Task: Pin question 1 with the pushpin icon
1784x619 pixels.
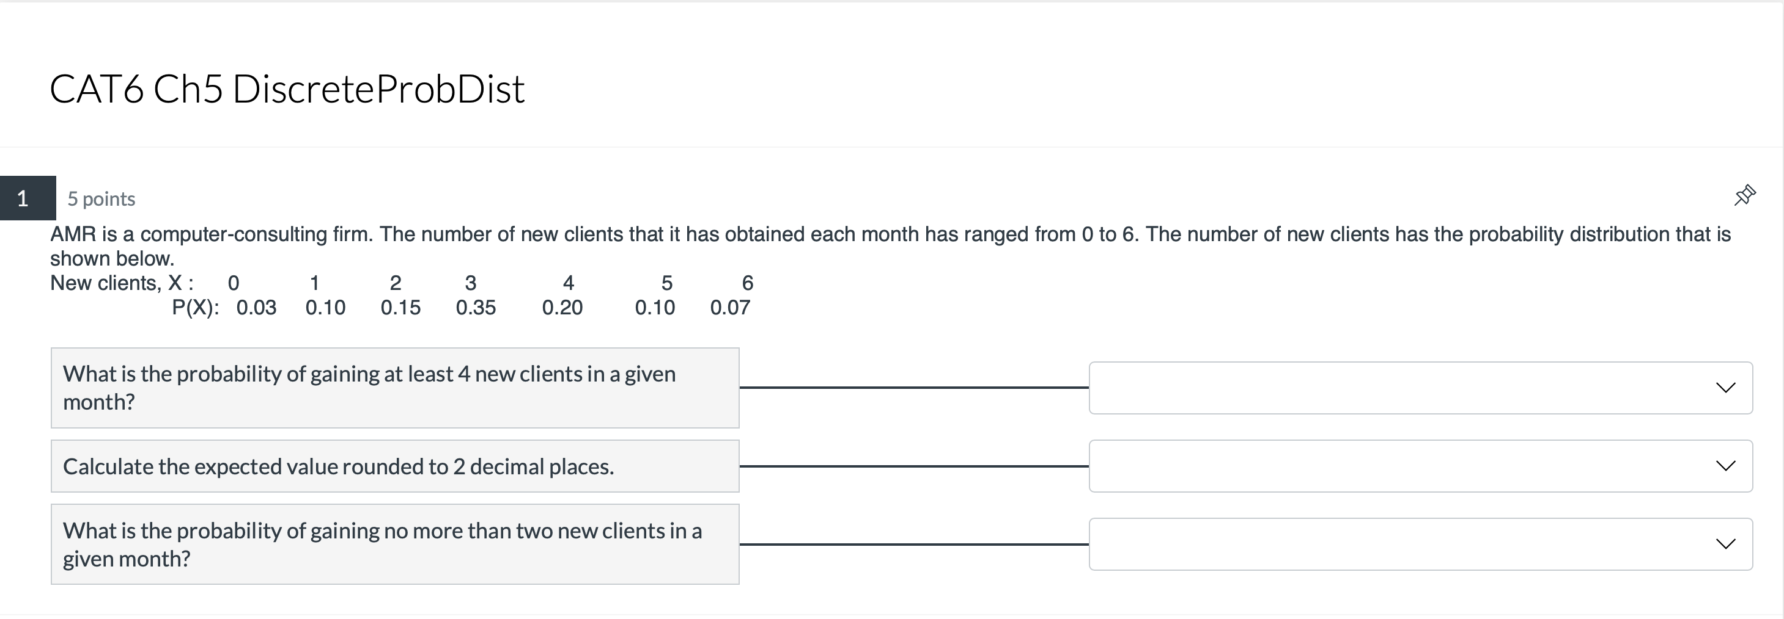Action: click(x=1744, y=196)
